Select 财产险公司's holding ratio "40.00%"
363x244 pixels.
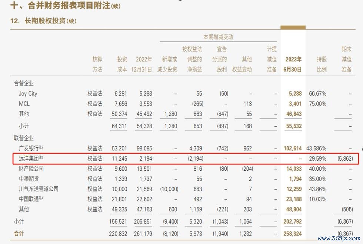pos(318,169)
